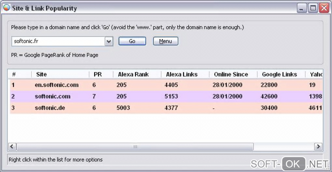Screen dimensions: 332x172
Task: Click Alexa Rank value 5003
Action: click(123, 108)
